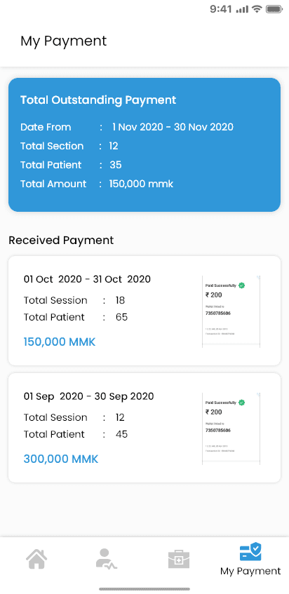Viewport: 289px width, 594px height.
Task: Tap the battery status bar icon
Action: (x=274, y=9)
